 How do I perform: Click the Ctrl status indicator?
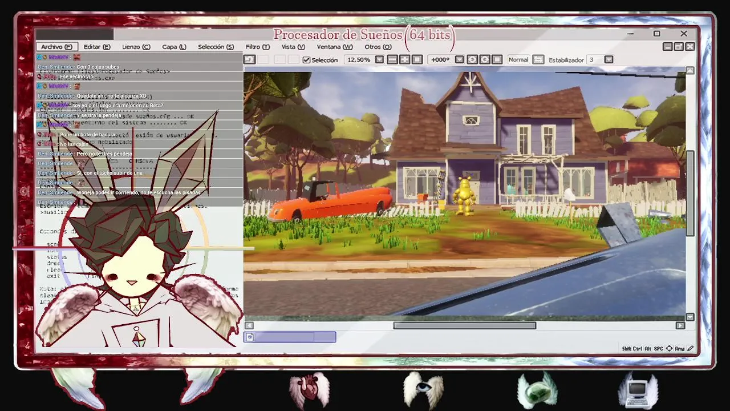[x=639, y=348]
